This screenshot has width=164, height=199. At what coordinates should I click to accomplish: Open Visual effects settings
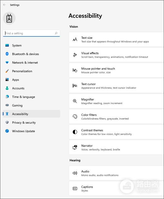(116, 55)
